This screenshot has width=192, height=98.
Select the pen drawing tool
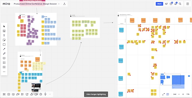click(4, 53)
